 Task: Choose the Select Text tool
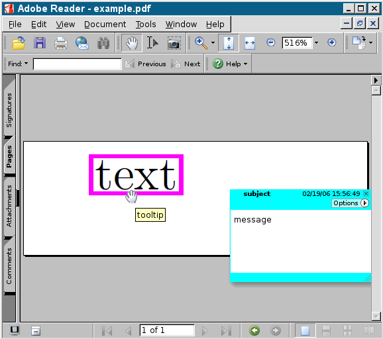pyautogui.click(x=152, y=43)
